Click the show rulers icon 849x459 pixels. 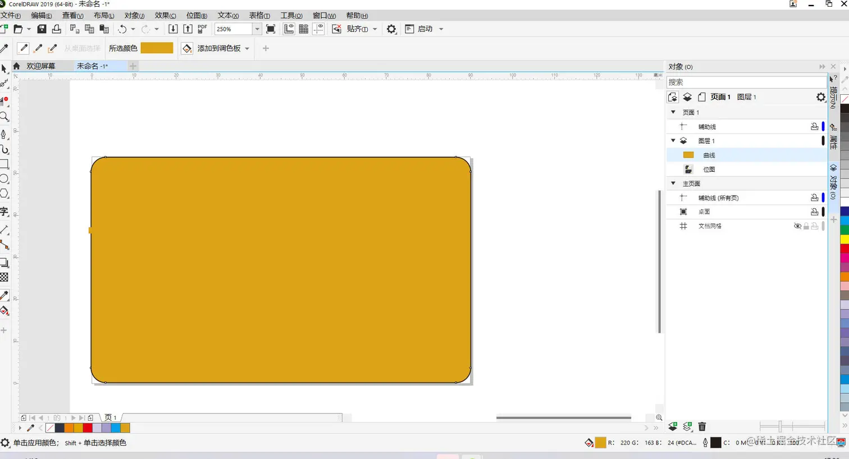click(x=289, y=29)
